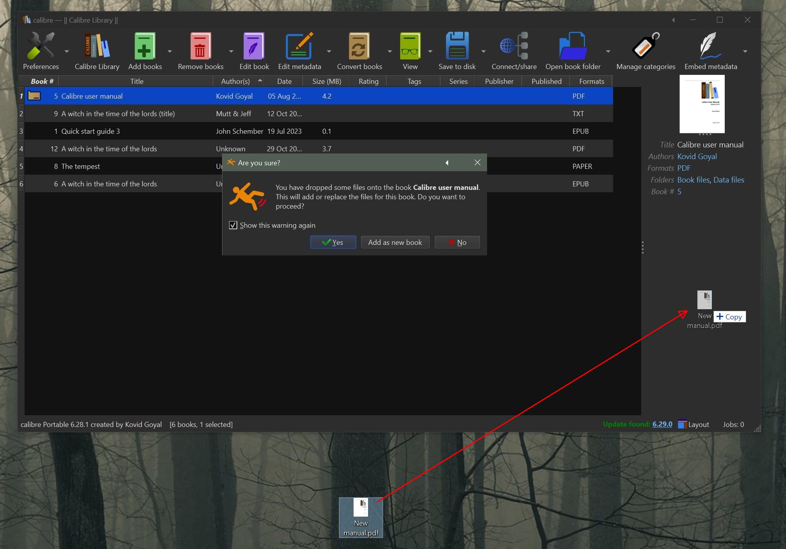Click the PDF format link in details
This screenshot has height=549, width=786.
click(x=683, y=168)
